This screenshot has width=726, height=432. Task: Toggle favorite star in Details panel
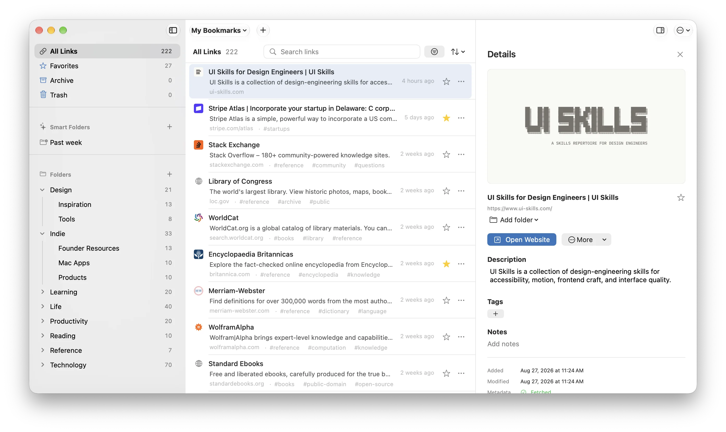click(681, 198)
